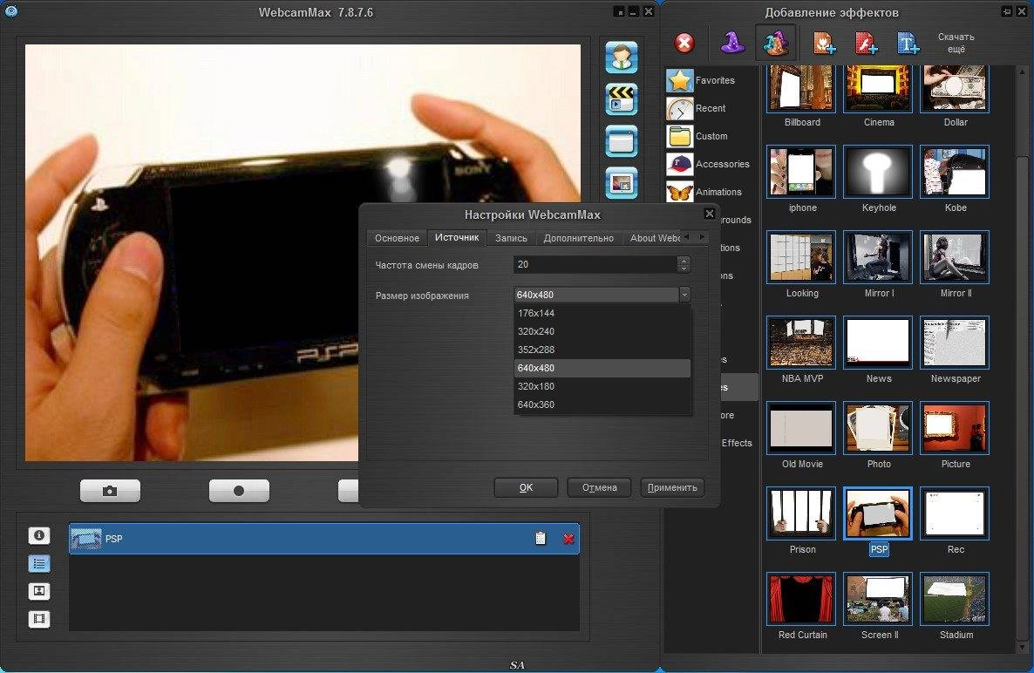This screenshot has width=1034, height=673.
Task: Open the video file source icon
Action: 622,99
